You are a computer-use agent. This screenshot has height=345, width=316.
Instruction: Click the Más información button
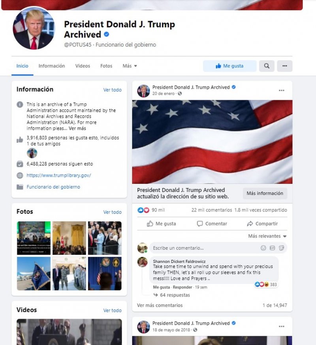(x=265, y=193)
